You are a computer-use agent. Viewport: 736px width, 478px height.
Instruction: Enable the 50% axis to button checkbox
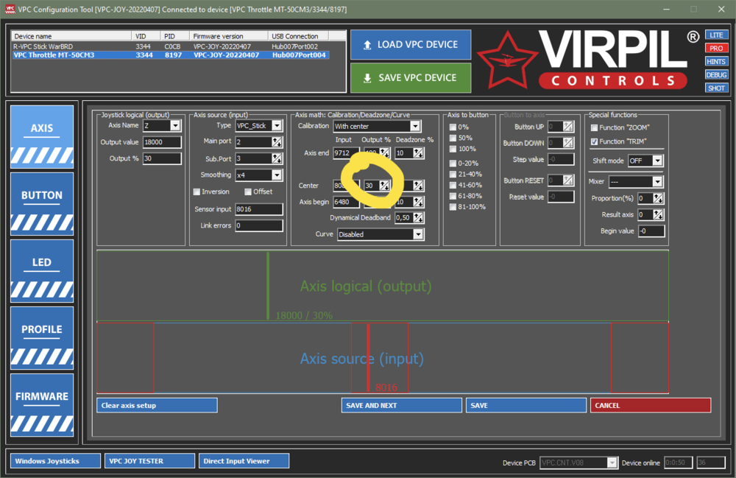pos(453,138)
